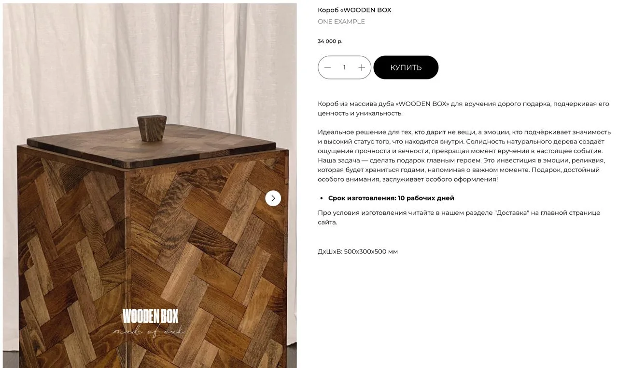Screen dimensions: 618x368
Task: Click the КУПИТЬ buy button
Action: pos(406,67)
